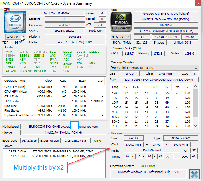Click the green UEFI label
Viewport: 203px width, 181px height.
pos(98,141)
